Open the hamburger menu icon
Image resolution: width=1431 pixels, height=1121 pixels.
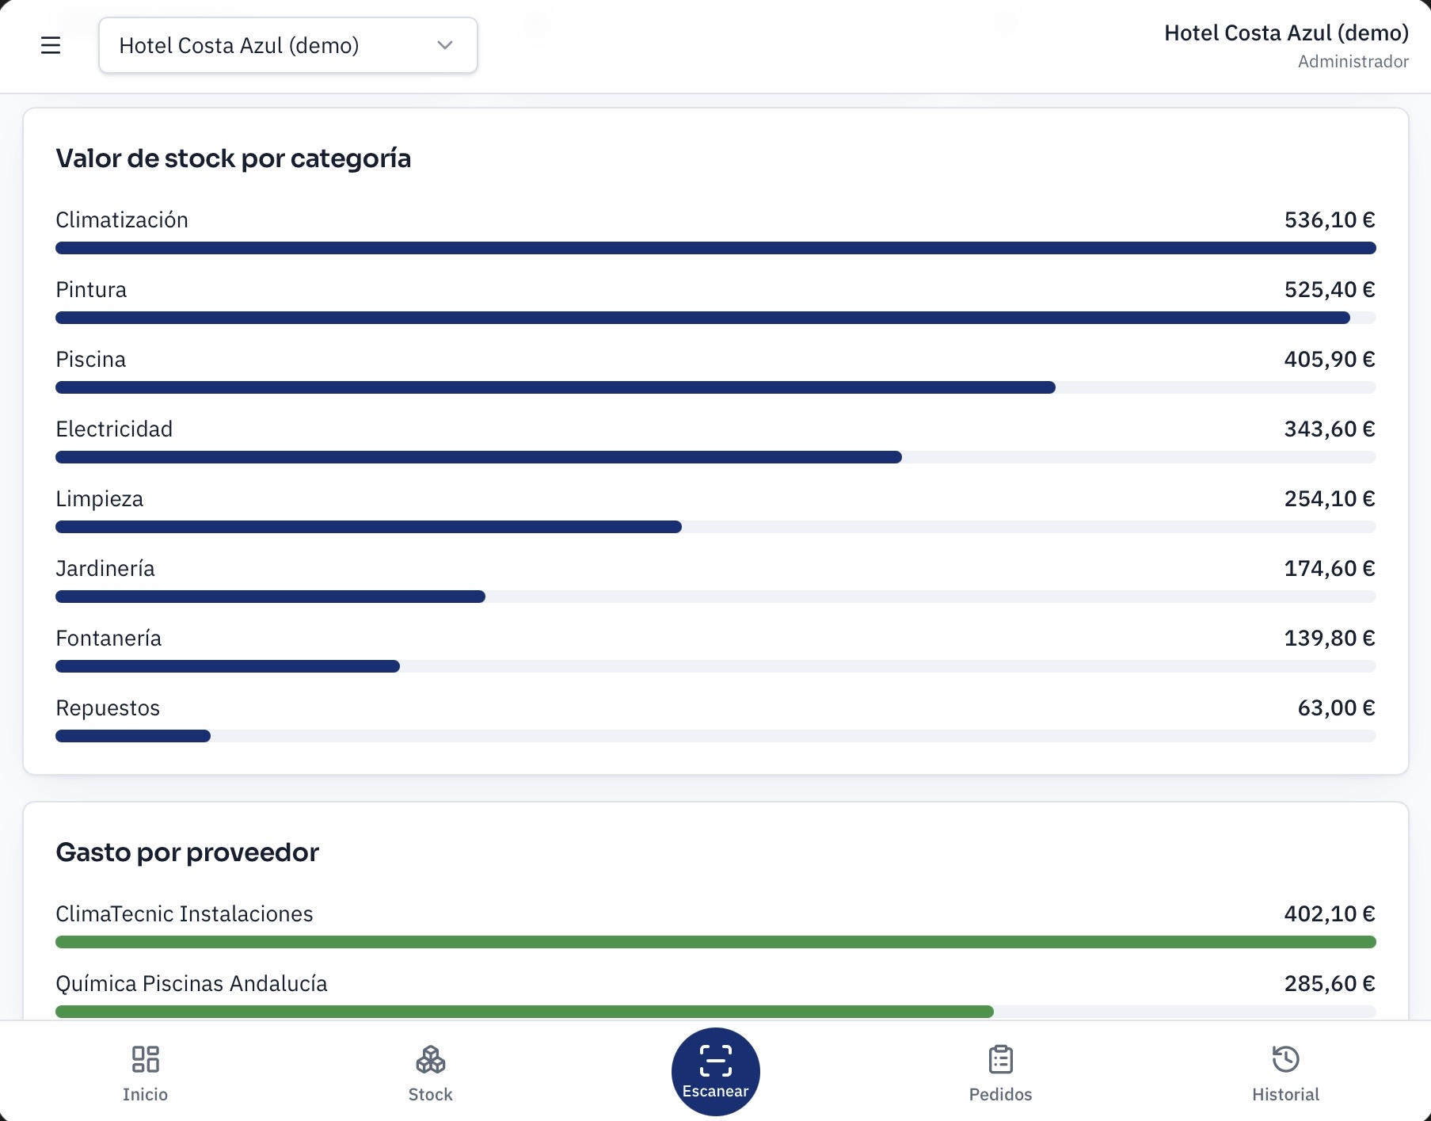coord(51,45)
